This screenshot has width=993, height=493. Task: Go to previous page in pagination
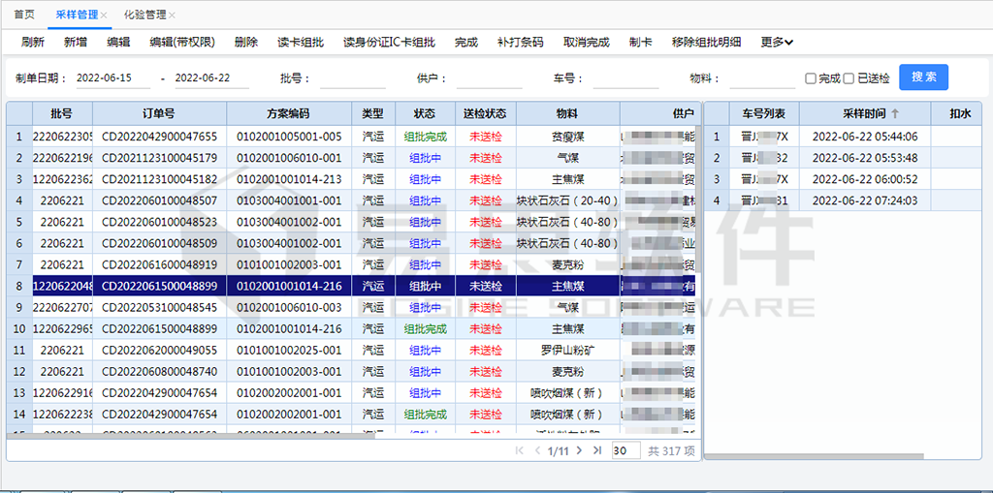pos(537,450)
